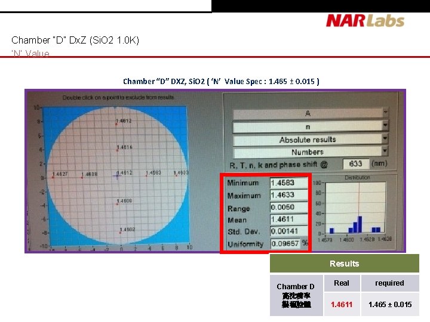Click the 633 wavelength input field

[356, 164]
